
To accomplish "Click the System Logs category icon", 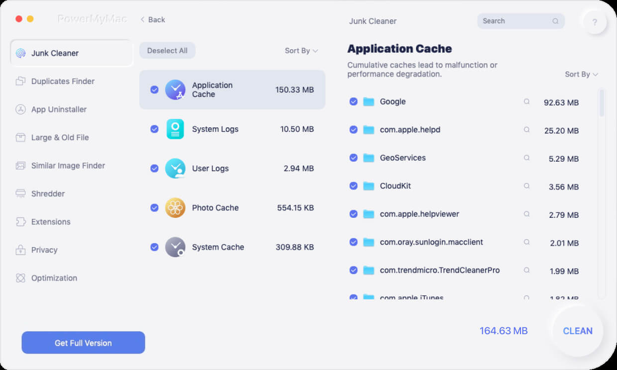I will click(175, 129).
